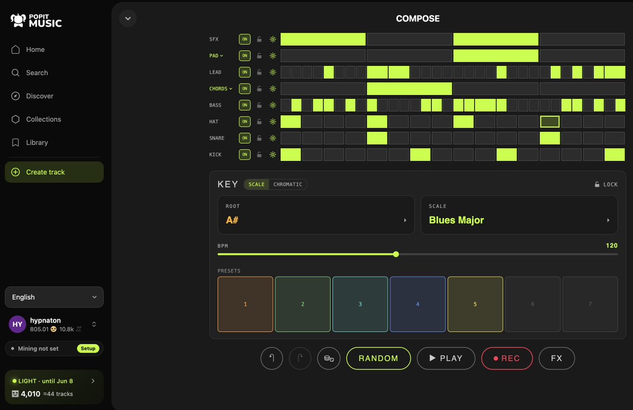
Task: Click the PLAY button
Action: [x=446, y=358]
